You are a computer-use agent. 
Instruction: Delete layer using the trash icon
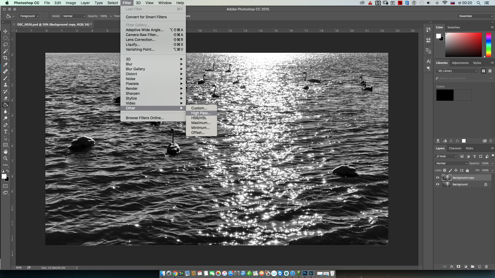pos(486,267)
